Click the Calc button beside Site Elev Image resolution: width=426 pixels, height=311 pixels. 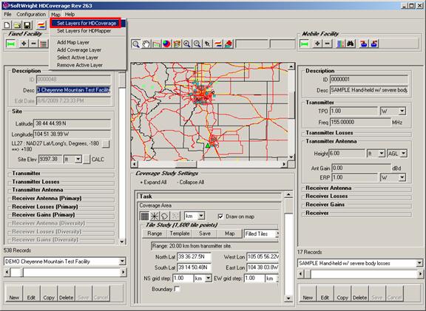click(x=87, y=159)
